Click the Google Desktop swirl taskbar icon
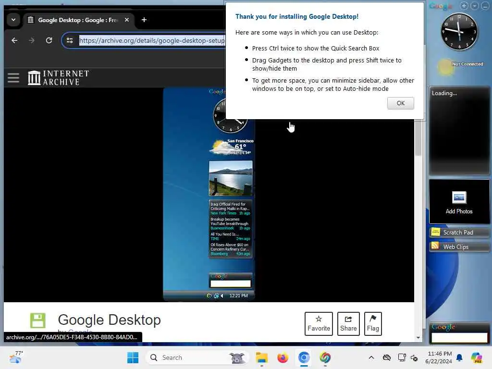 (325, 357)
